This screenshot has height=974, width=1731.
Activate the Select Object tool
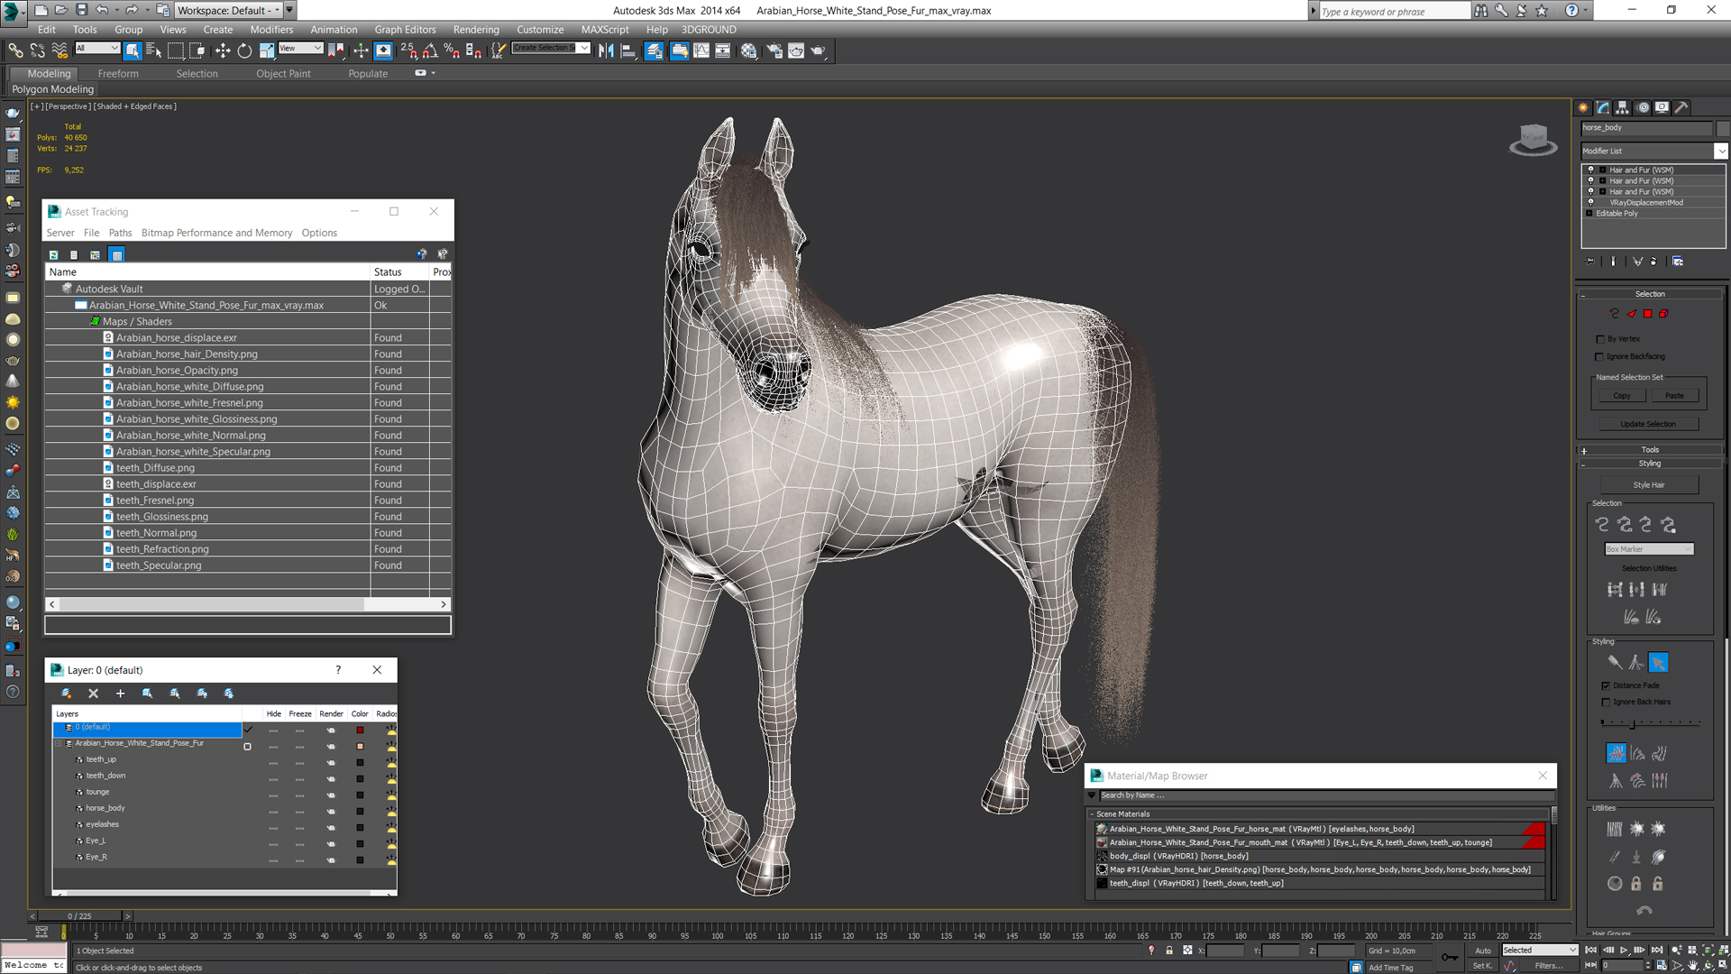[133, 51]
